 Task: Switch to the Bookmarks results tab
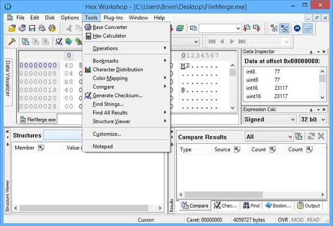click(x=278, y=206)
